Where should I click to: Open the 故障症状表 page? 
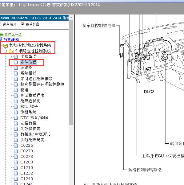[x=30, y=101]
